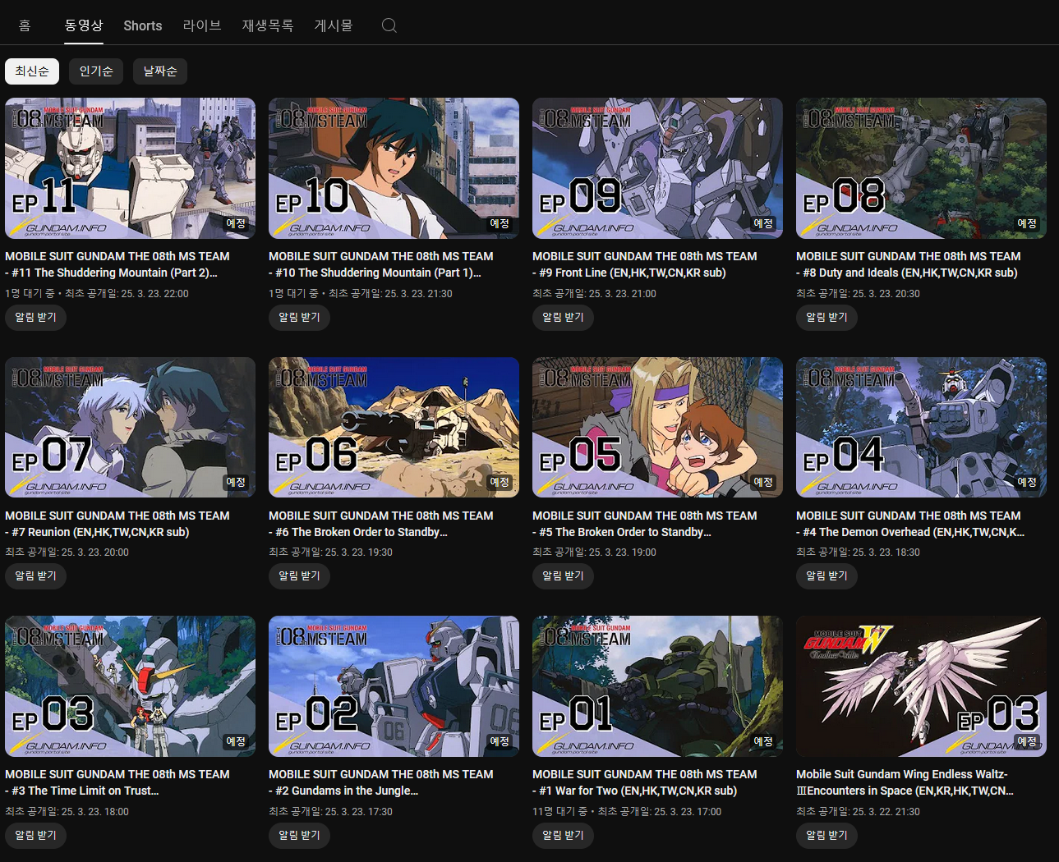
Task: Click the channel search magnifier icon
Action: (x=389, y=25)
